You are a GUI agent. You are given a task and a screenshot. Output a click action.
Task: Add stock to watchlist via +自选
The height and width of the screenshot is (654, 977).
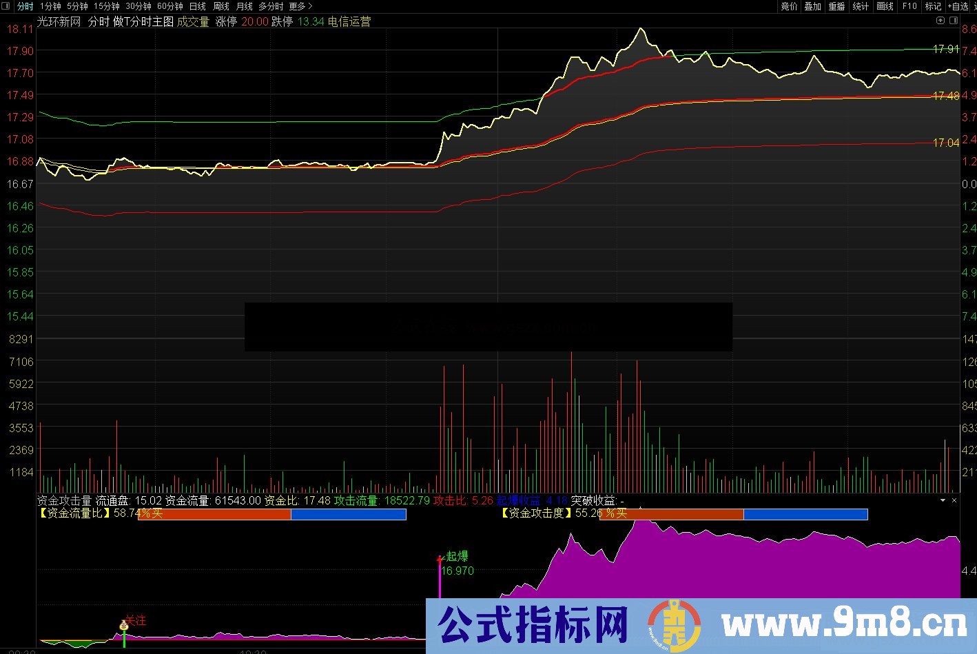956,6
